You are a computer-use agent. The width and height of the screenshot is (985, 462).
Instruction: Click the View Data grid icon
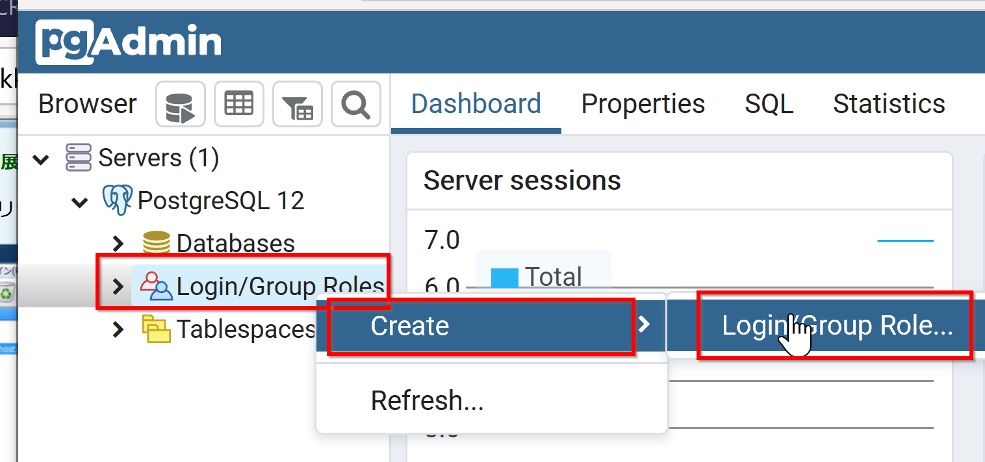[x=238, y=104]
